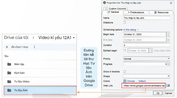Expand the Shape dropdown
The image size is (177, 98).
[x=169, y=76]
